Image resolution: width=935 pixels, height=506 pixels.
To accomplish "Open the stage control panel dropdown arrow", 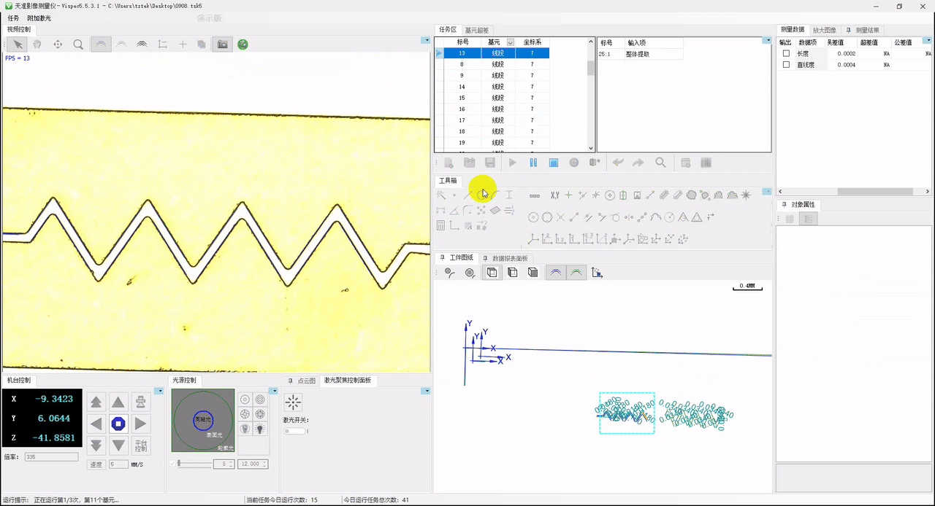I will coord(159,392).
